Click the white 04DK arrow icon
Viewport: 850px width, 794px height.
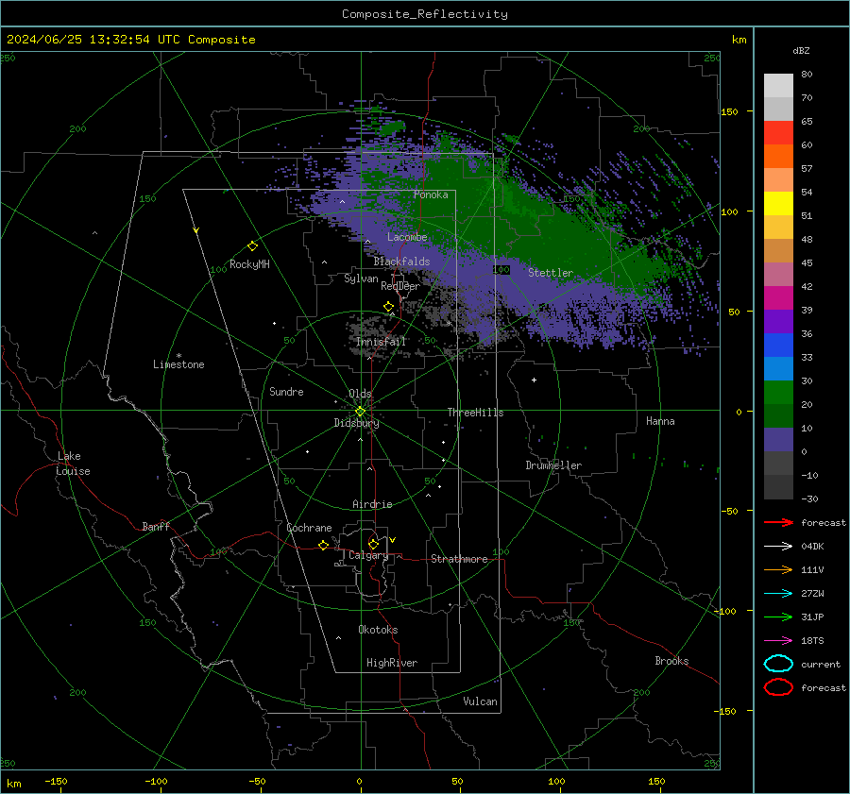point(778,546)
